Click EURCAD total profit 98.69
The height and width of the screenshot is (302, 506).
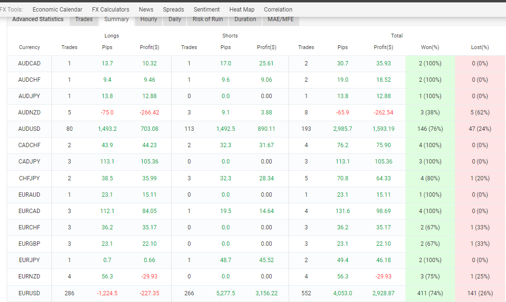(x=383, y=211)
